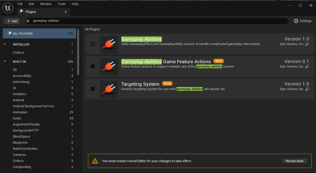The image size is (316, 173).
Task: Click the Settings gear icon
Action: (x=296, y=21)
